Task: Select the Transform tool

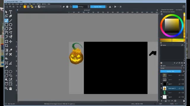Action: tap(7, 42)
